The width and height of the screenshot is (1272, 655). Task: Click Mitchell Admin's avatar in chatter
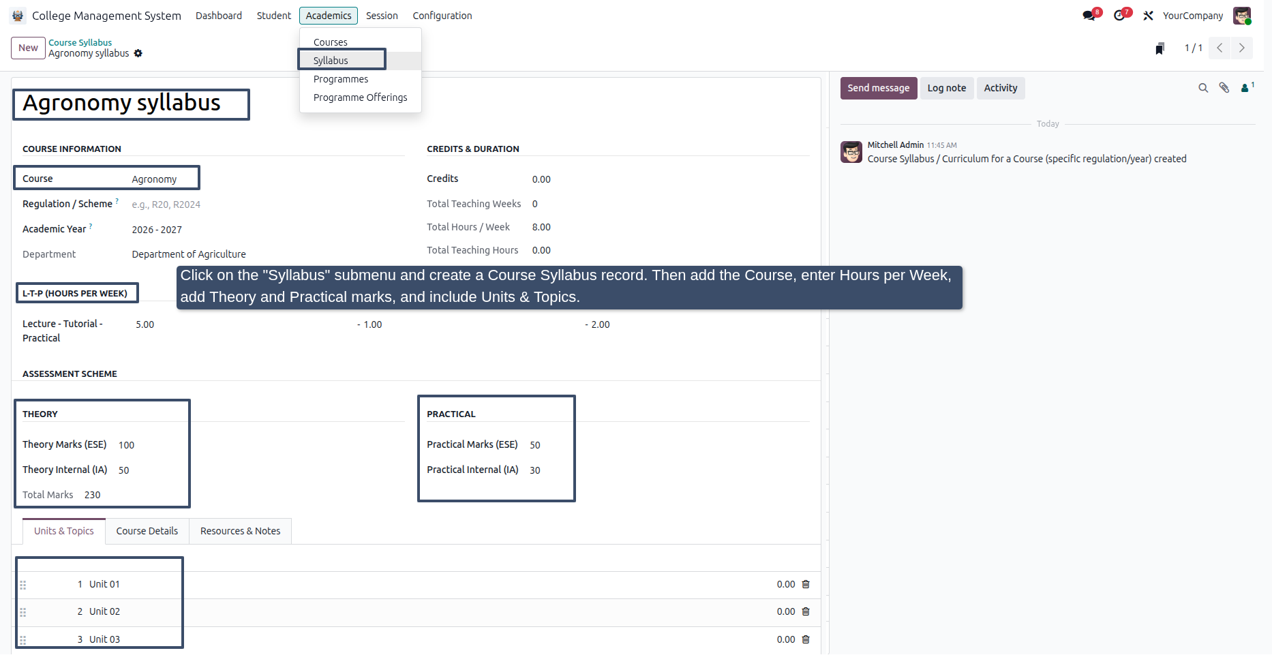tap(851, 152)
